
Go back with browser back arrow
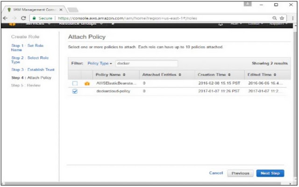point(5,18)
